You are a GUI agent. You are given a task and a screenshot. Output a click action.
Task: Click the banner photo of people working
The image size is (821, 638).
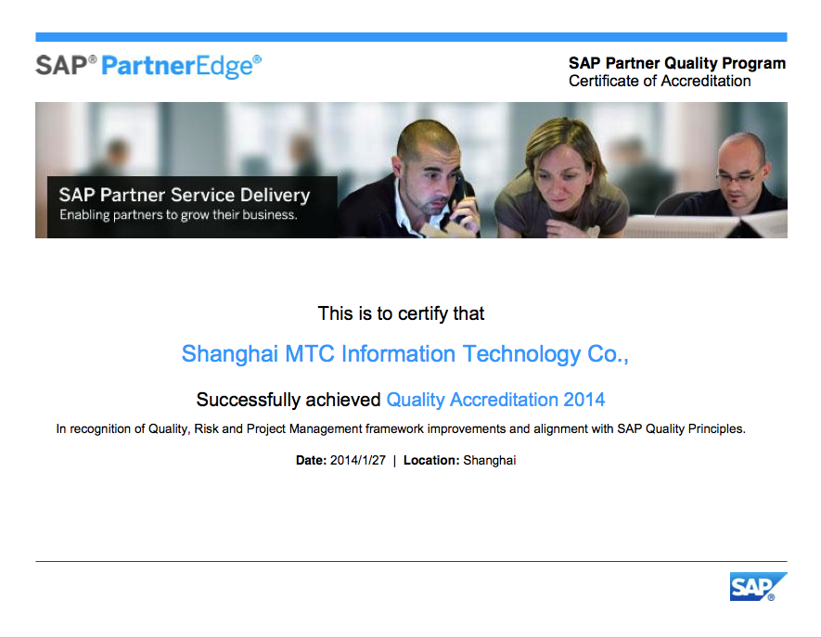411,170
